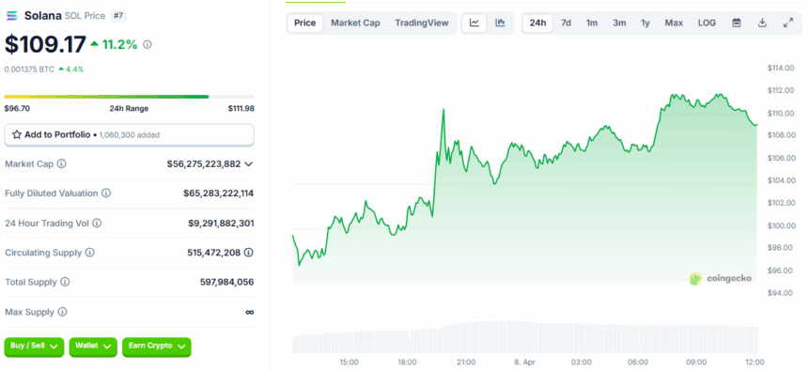The width and height of the screenshot is (808, 371).
Task: Open the calendar date range picker
Action: click(x=737, y=23)
